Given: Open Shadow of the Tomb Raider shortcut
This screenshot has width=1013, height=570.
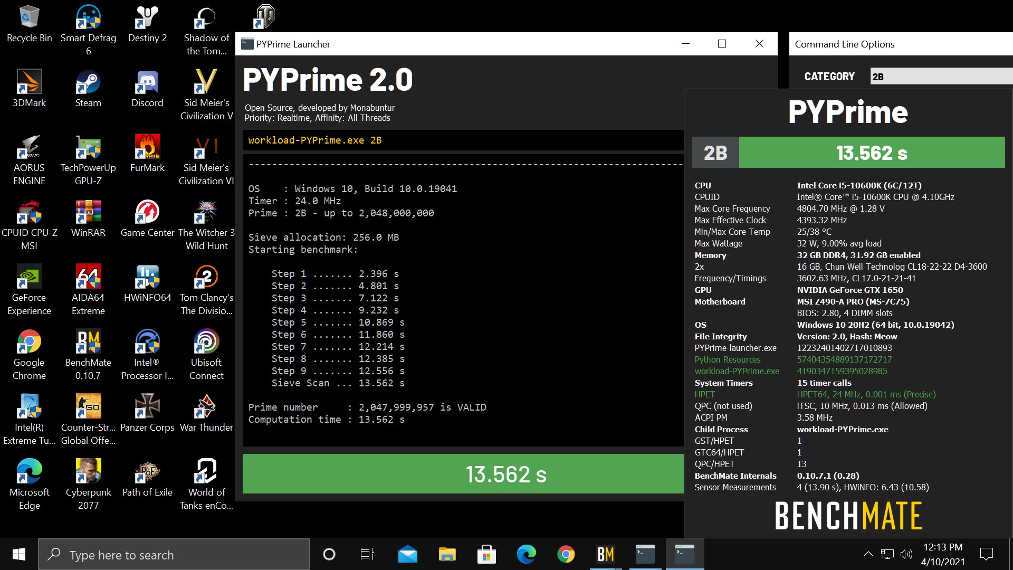Looking at the screenshot, I should click(206, 31).
